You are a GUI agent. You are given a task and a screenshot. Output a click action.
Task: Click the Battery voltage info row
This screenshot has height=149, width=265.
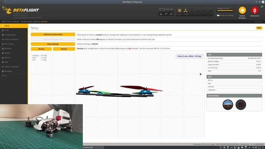click(234, 61)
